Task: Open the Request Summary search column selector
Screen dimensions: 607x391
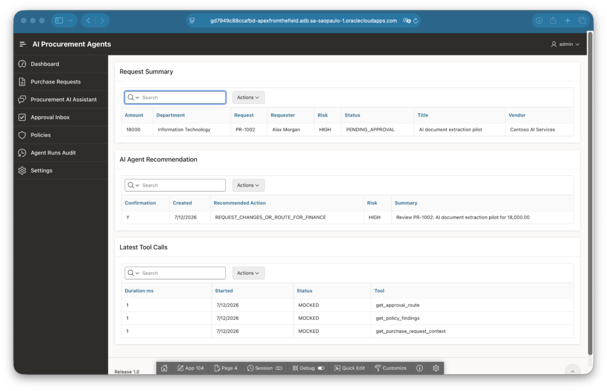Action: coord(133,98)
